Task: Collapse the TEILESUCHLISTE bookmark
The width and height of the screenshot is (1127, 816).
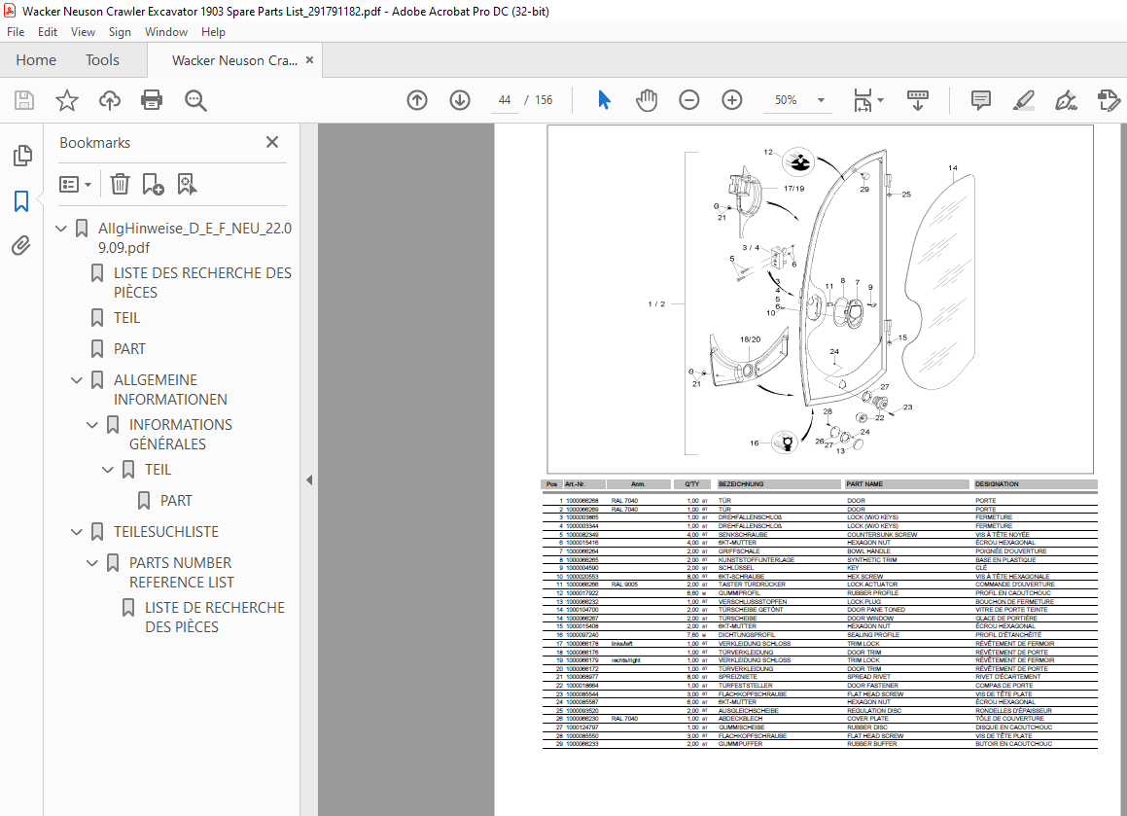Action: coord(76,532)
